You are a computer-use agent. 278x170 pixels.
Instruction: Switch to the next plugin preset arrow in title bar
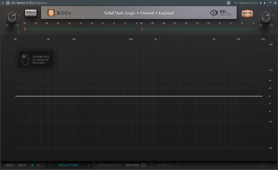[x=264, y=3]
